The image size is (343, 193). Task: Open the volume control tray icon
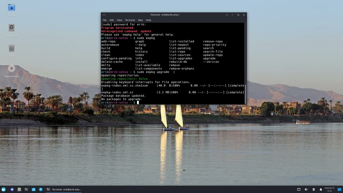pos(306,189)
